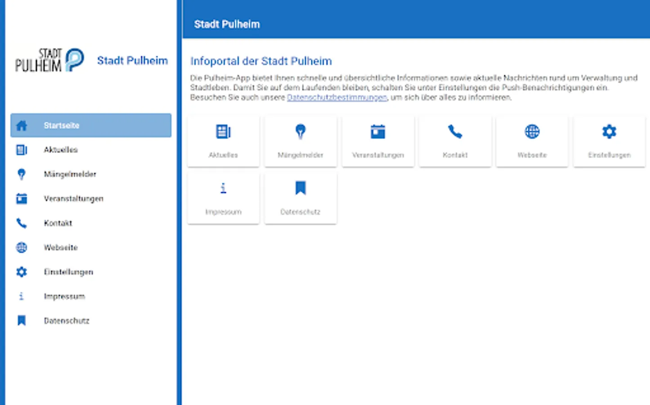Click the Veranstaltungen tile label
Viewport: 650px width, 405px height.
(x=378, y=155)
